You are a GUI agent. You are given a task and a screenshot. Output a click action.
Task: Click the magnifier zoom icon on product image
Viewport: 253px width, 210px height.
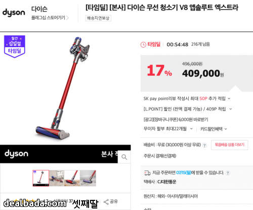(x=124, y=157)
